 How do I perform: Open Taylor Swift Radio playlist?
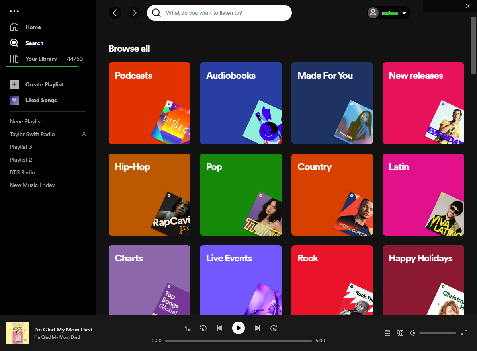(32, 134)
